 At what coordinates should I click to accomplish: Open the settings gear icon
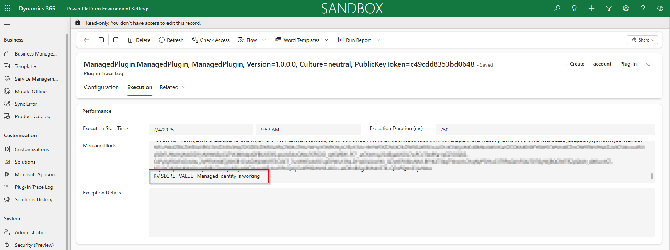coord(626,8)
